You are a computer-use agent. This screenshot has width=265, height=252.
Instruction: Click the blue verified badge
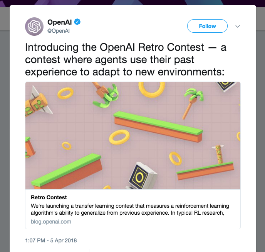coord(77,22)
